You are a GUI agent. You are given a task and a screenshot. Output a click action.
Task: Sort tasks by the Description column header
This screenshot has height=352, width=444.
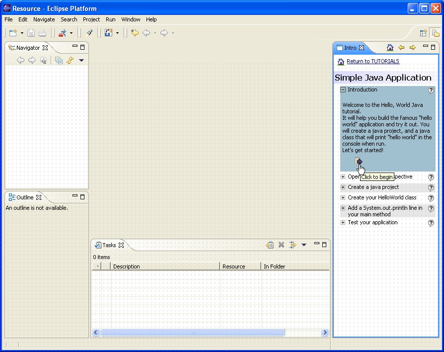click(165, 266)
